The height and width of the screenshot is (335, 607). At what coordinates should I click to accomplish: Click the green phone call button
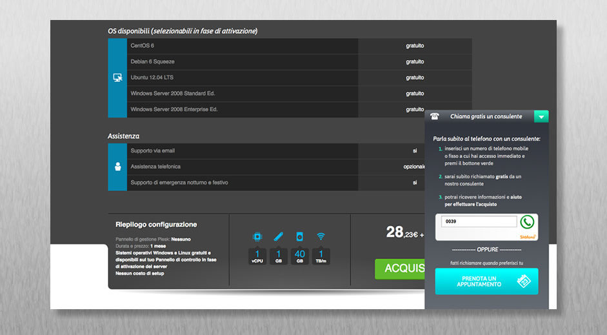coord(528,222)
